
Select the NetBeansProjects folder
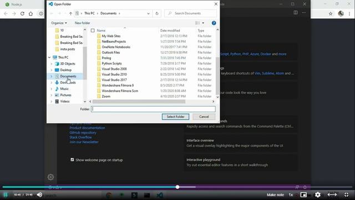114,42
